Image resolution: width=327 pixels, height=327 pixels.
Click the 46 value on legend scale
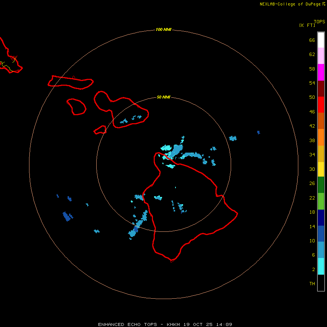click(312, 112)
